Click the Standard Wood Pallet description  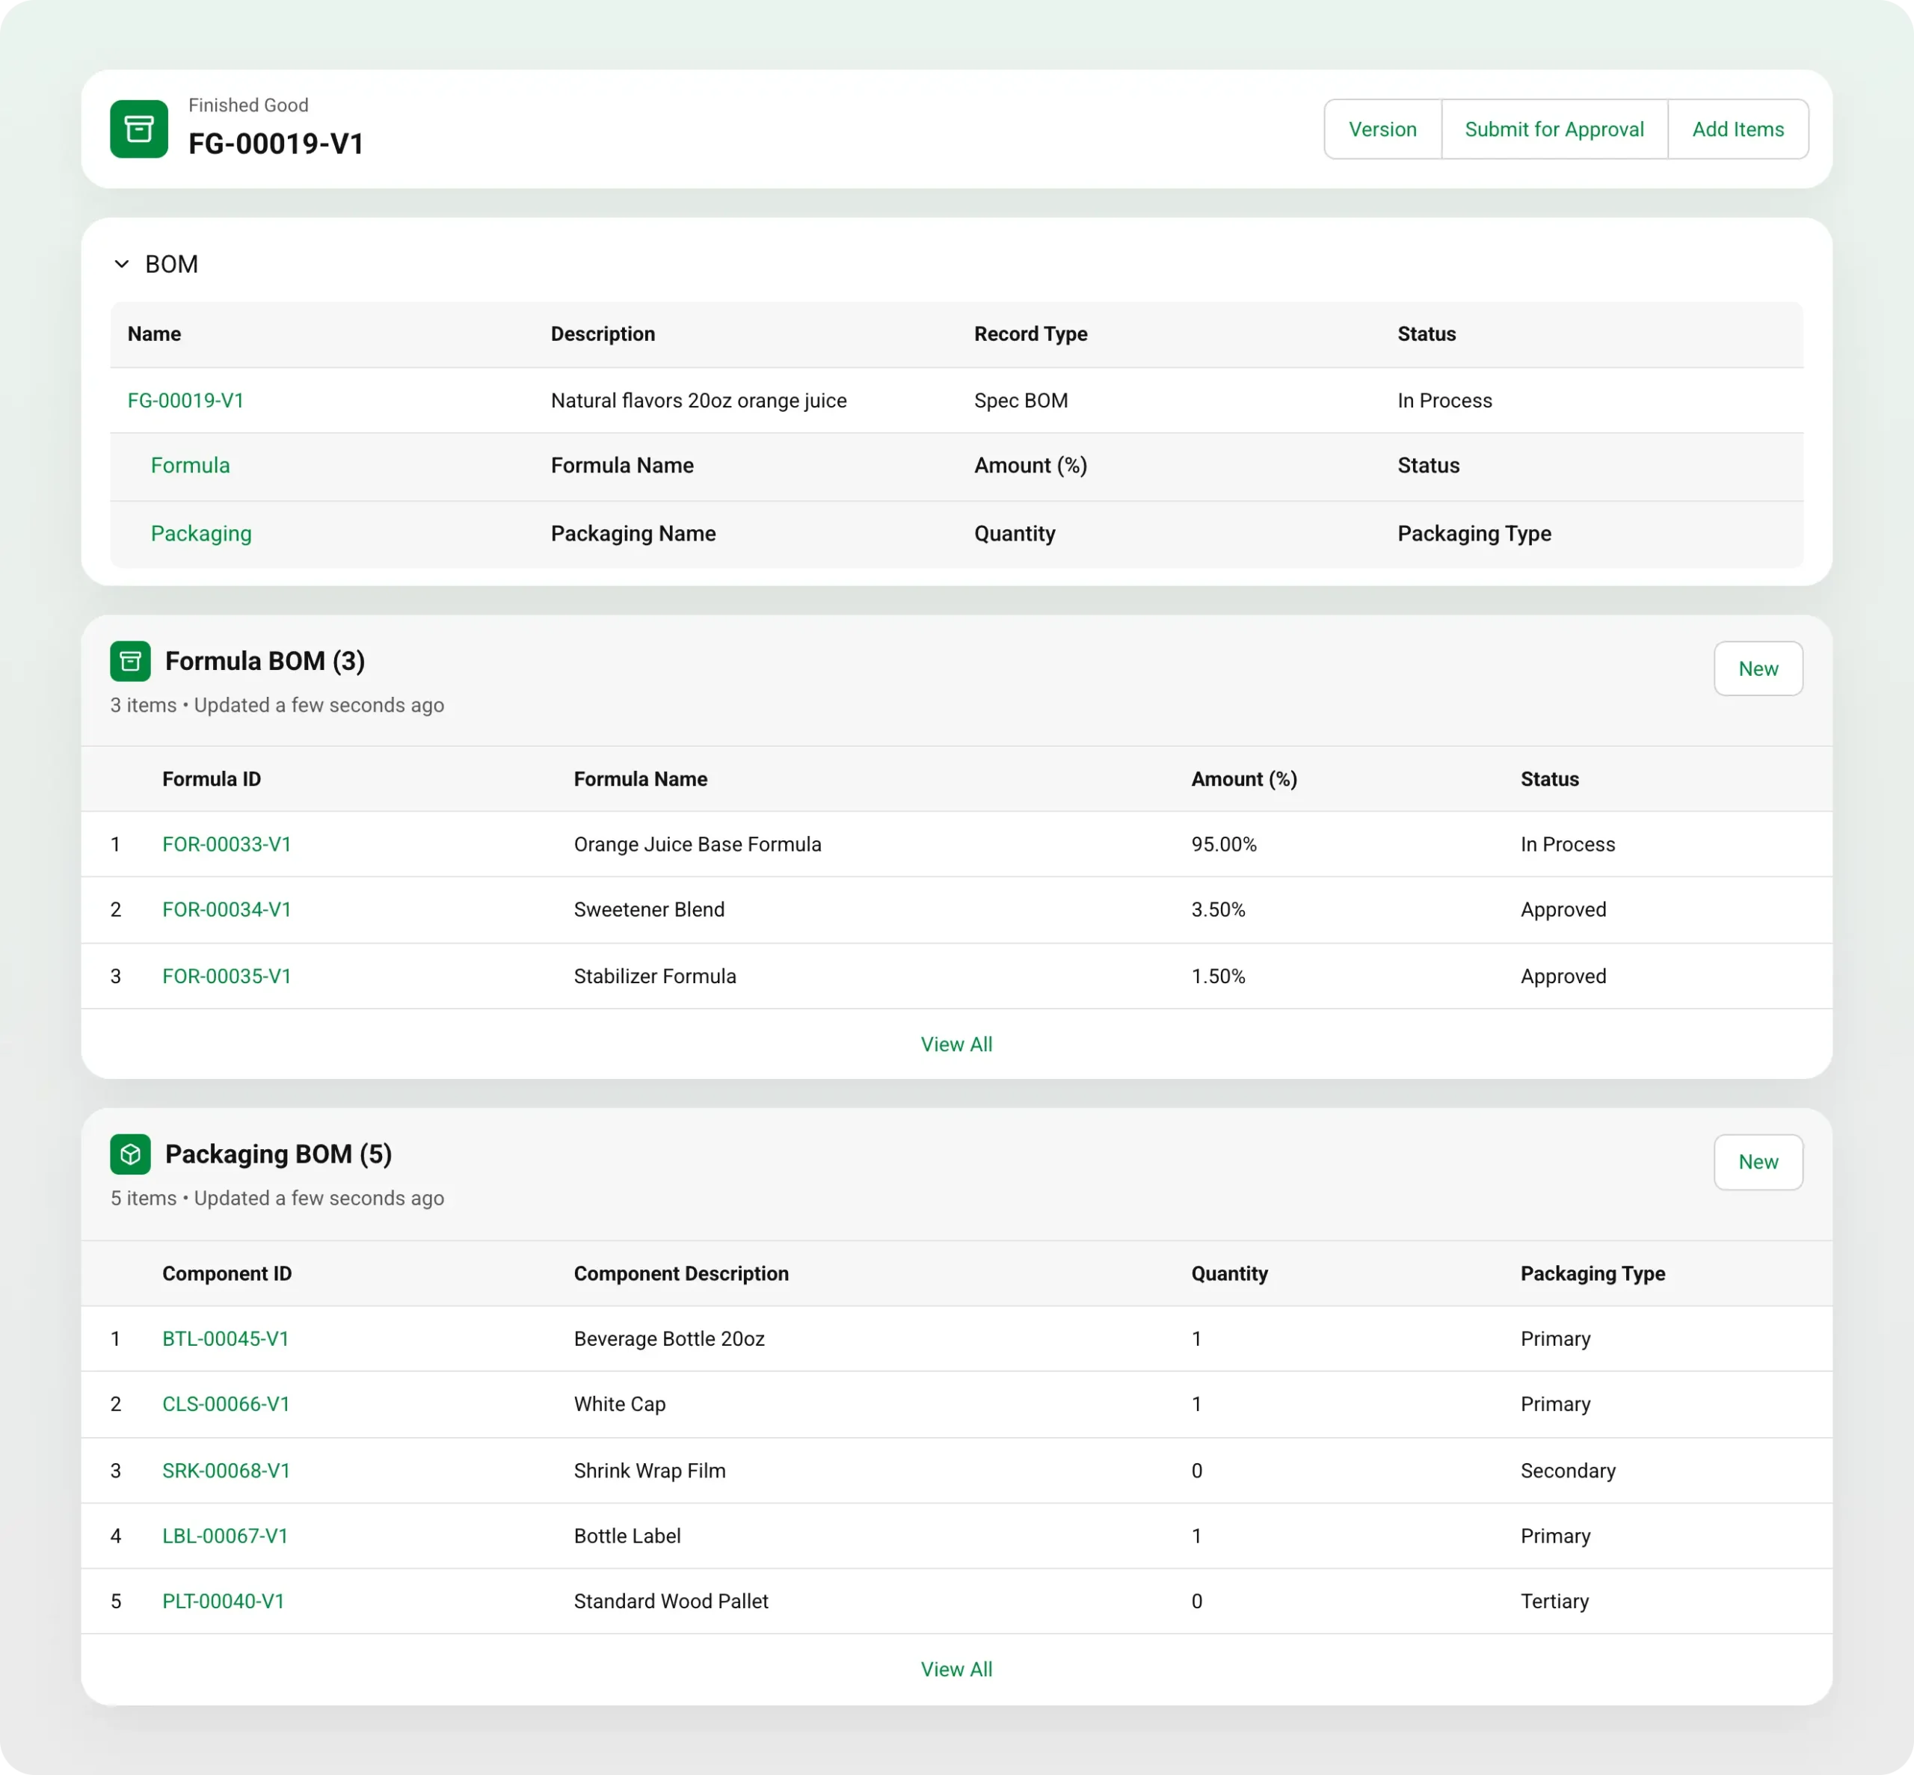[671, 1601]
